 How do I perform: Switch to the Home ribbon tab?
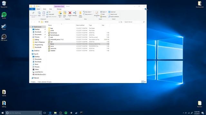click(38, 9)
